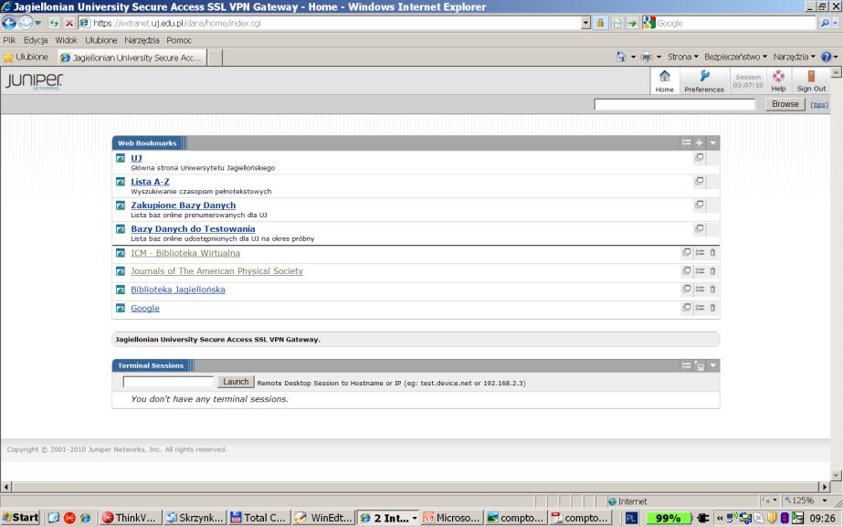Open UJ bookmark in new window icon
This screenshot has height=527, width=843.
699,158
